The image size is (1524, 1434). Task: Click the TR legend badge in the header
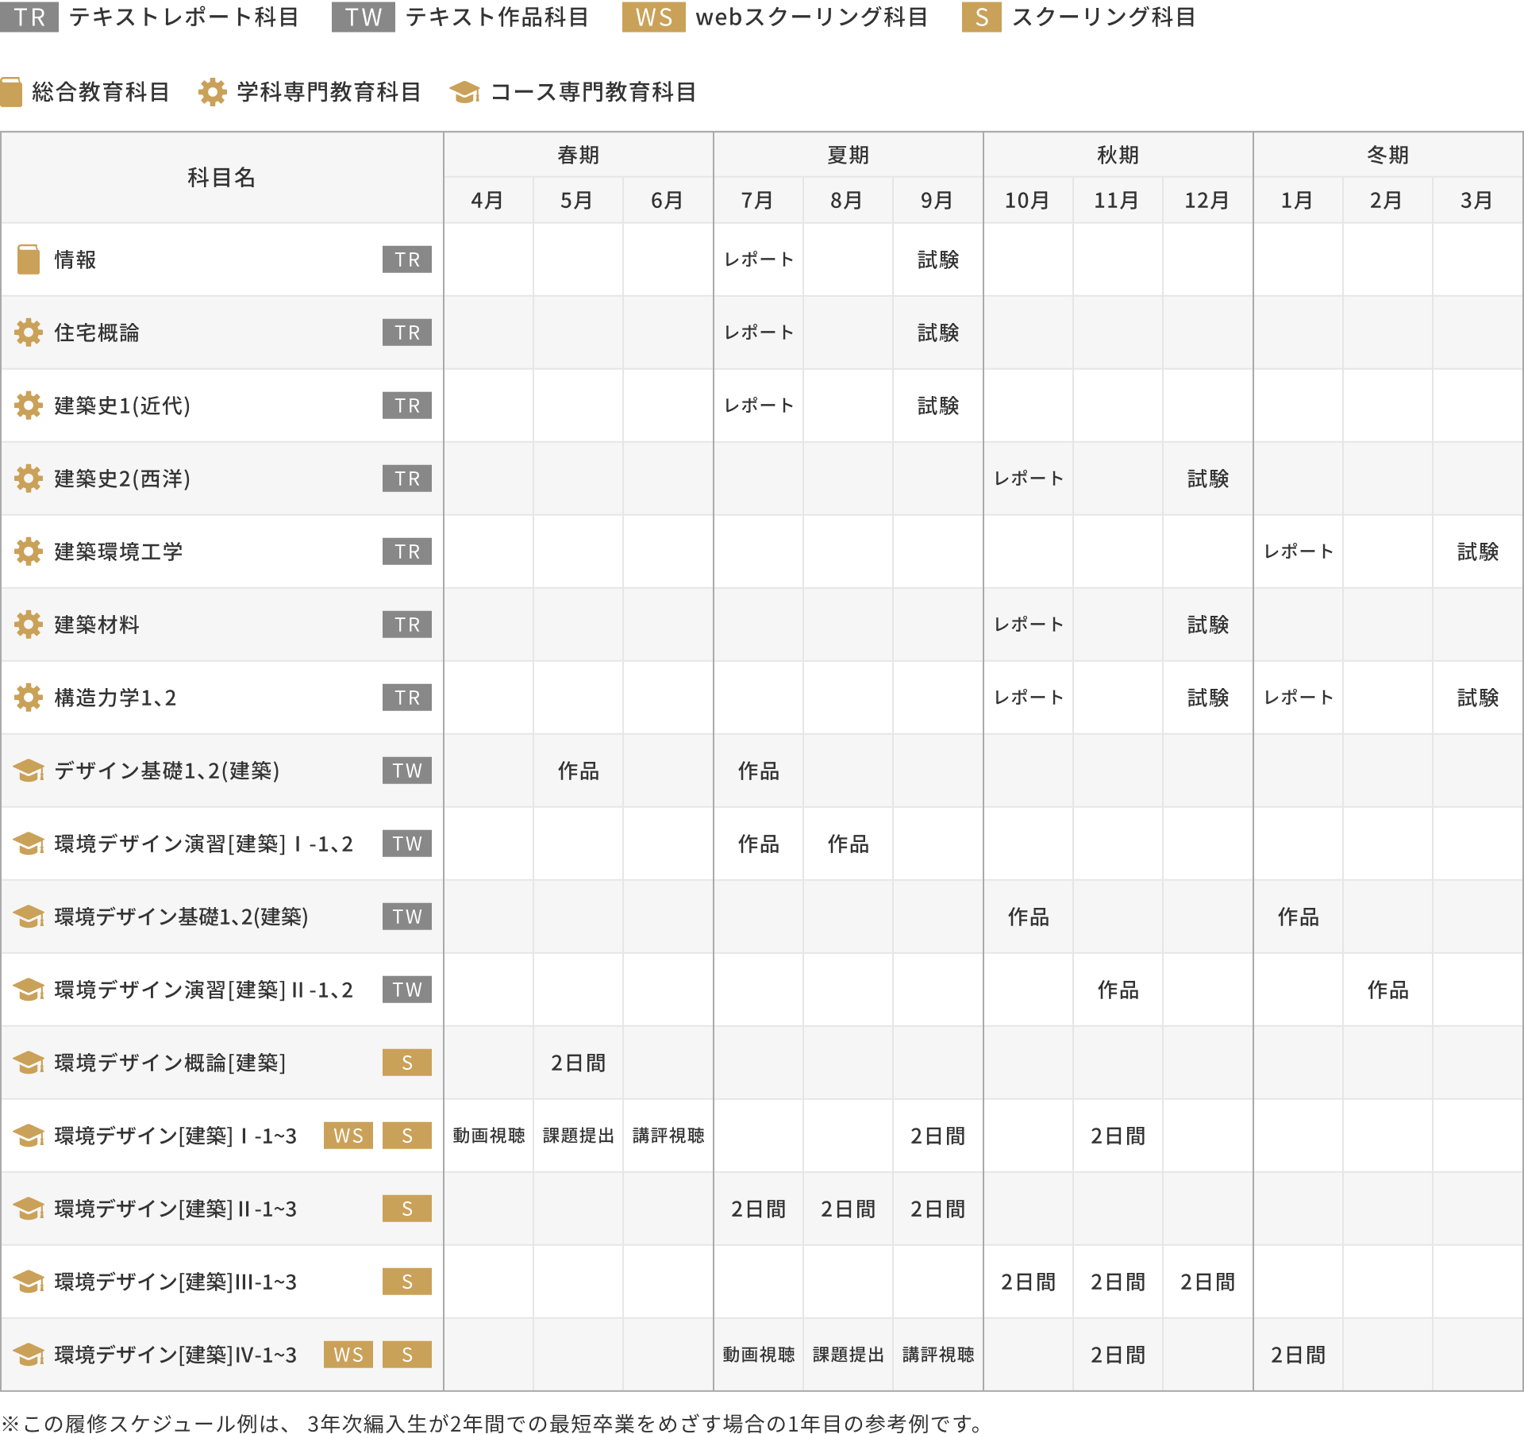(x=30, y=18)
